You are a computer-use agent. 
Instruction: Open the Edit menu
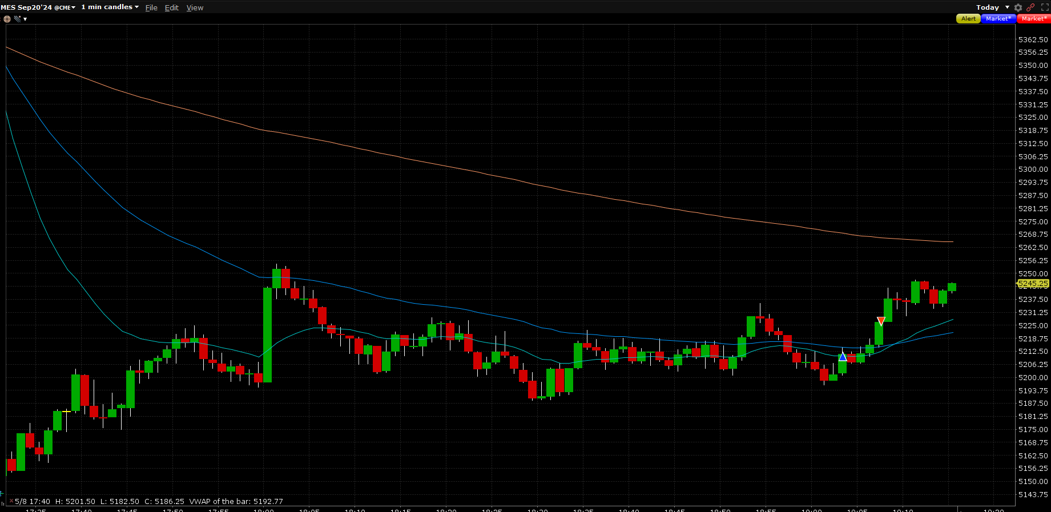pos(172,7)
